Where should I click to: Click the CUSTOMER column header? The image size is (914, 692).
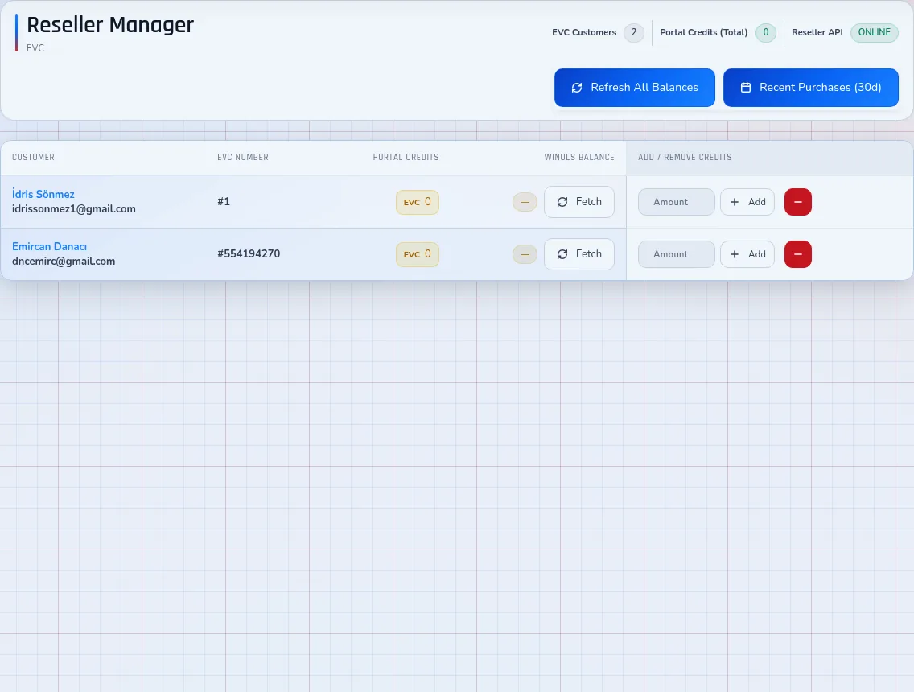[x=33, y=158]
